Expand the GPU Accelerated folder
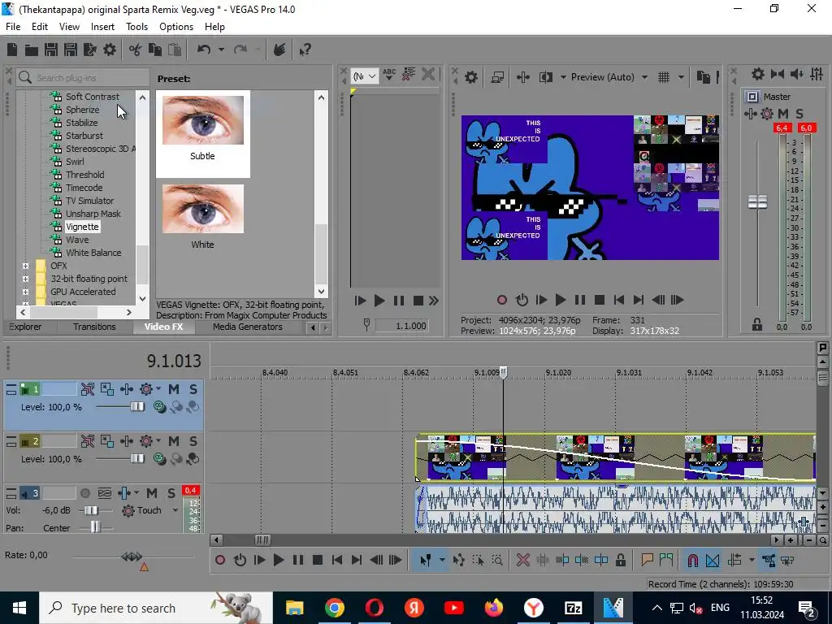832x624 pixels. click(25, 292)
